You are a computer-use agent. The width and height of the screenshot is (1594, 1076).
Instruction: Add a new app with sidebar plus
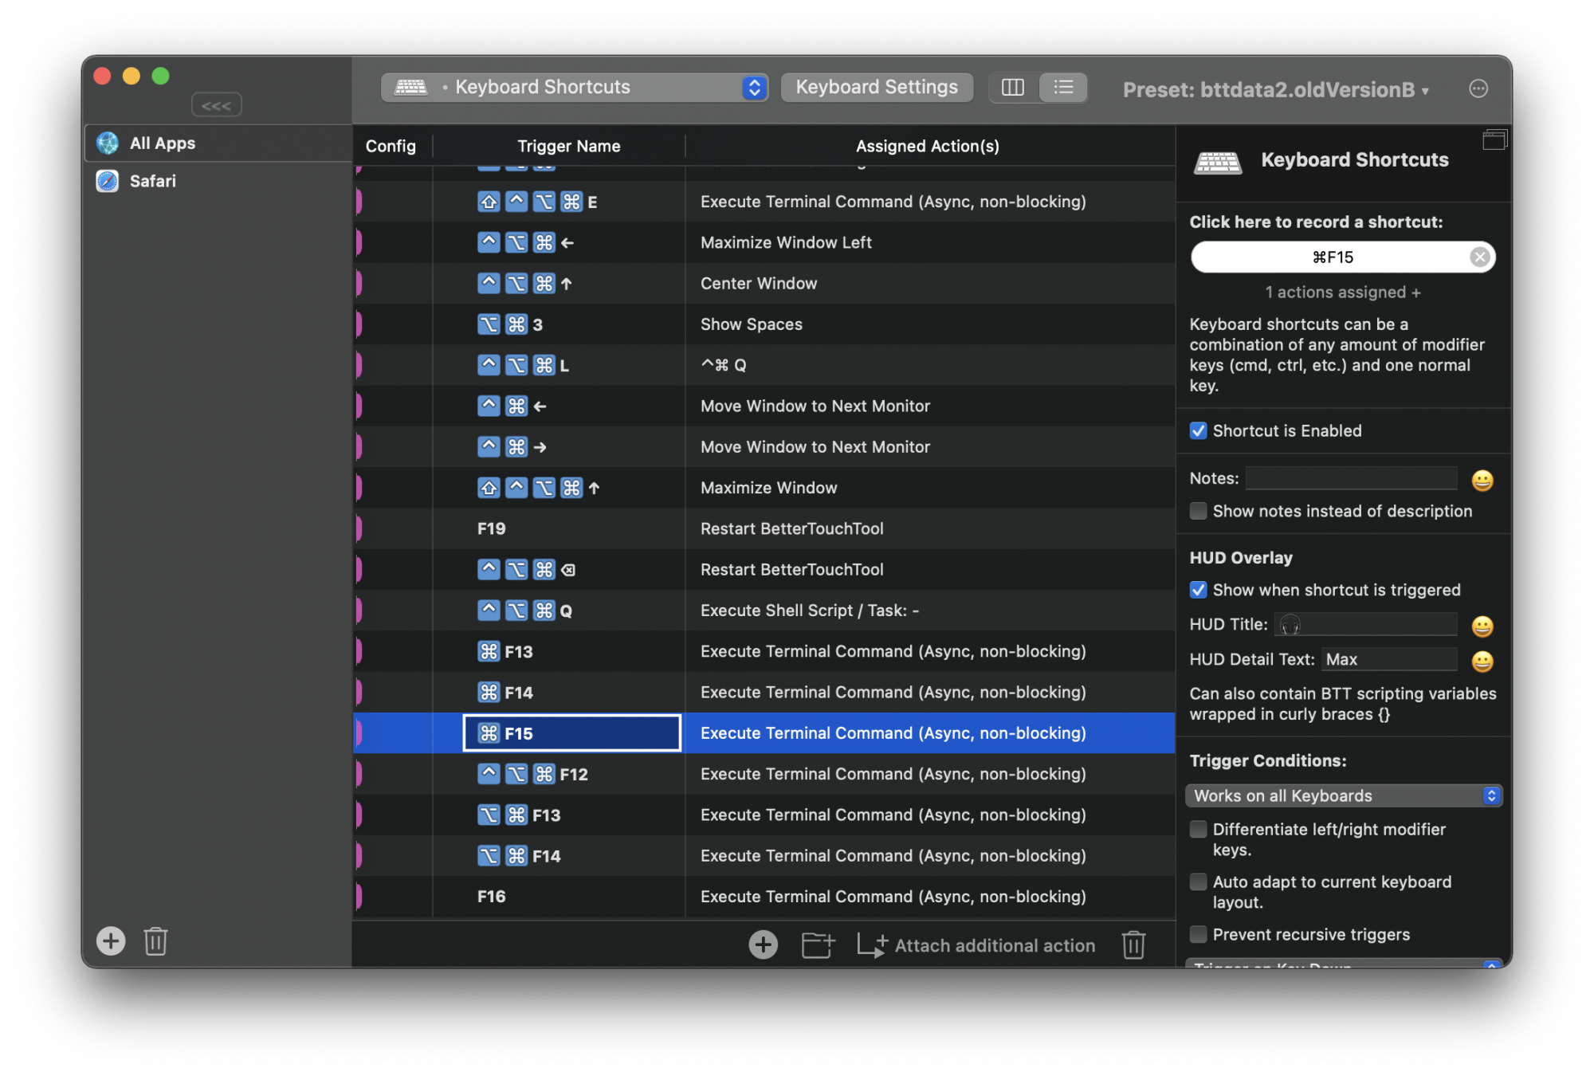coord(111,941)
